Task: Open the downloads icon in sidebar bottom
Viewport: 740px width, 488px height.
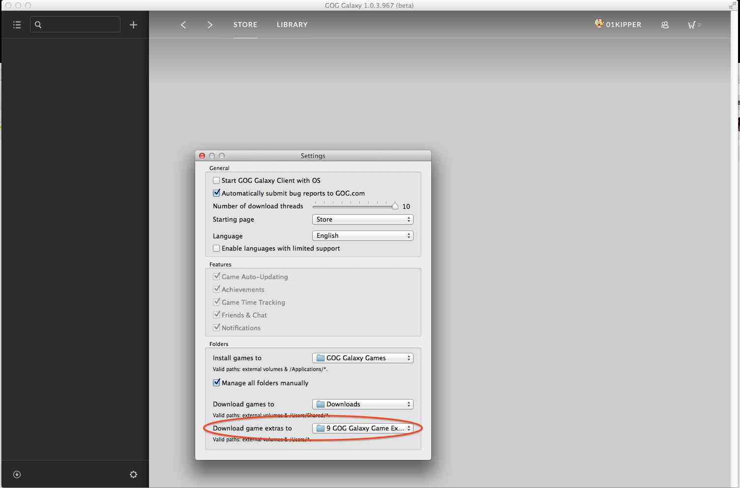Action: coord(17,474)
